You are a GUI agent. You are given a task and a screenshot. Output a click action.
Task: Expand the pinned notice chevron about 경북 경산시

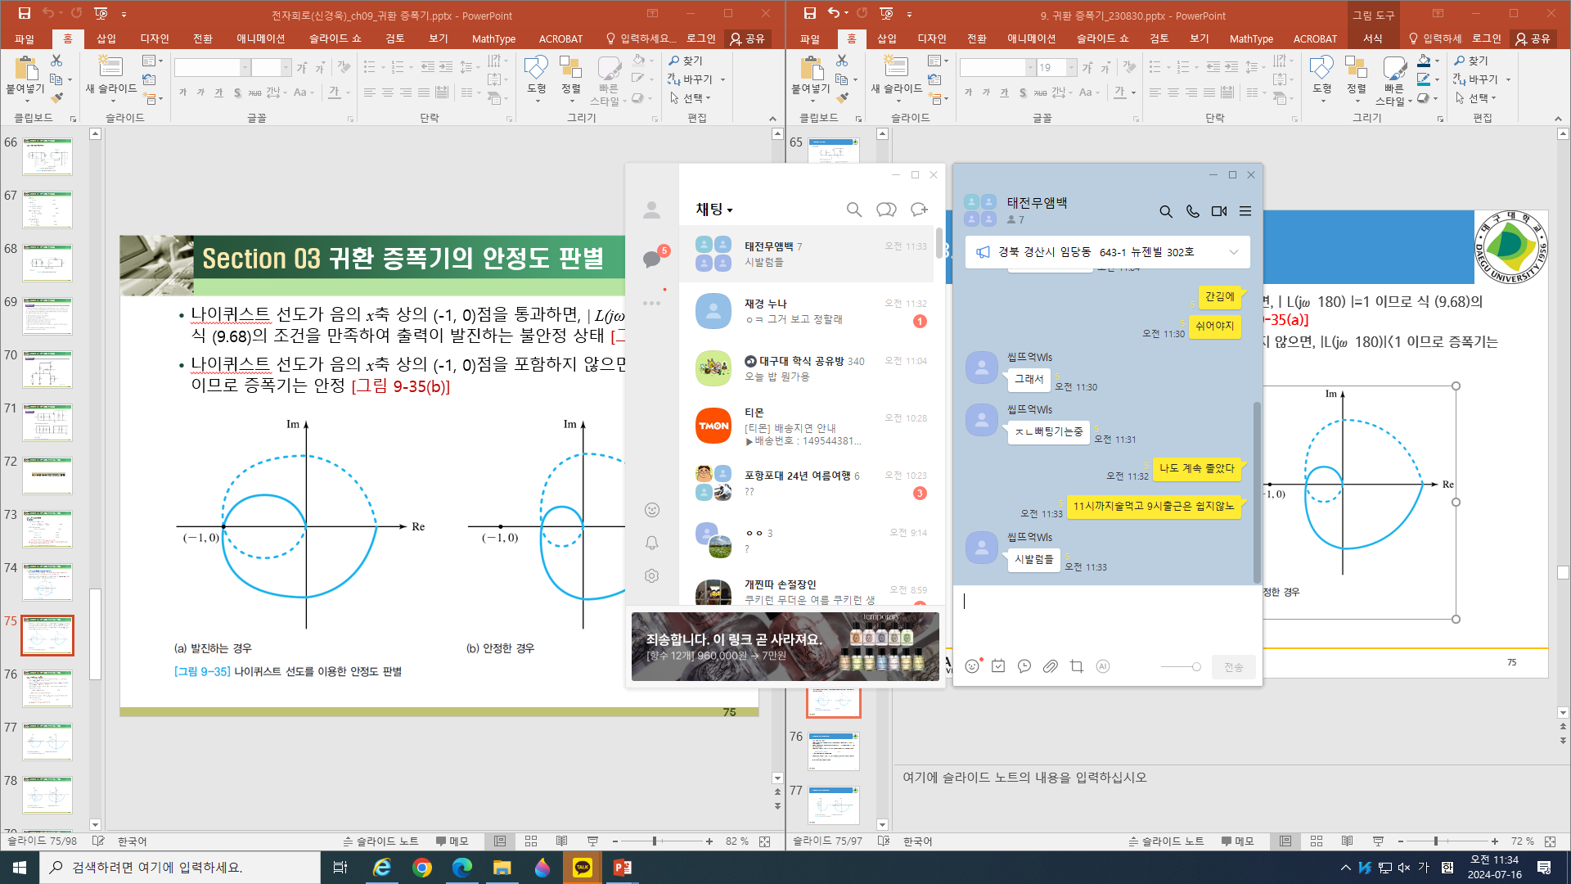(x=1233, y=252)
